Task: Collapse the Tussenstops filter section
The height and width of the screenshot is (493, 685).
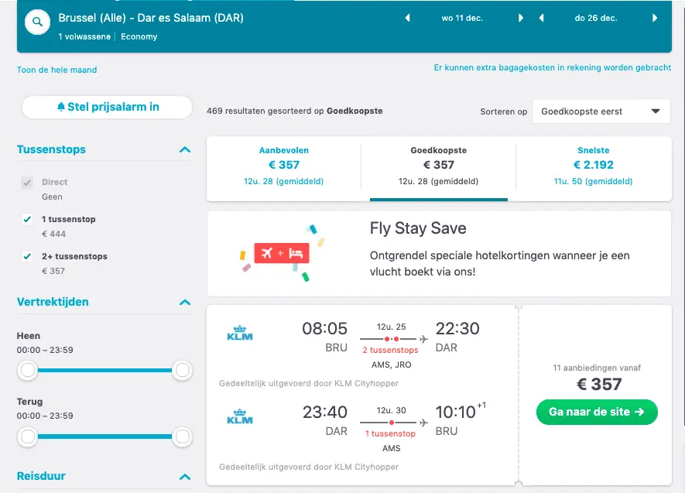Action: point(185,150)
